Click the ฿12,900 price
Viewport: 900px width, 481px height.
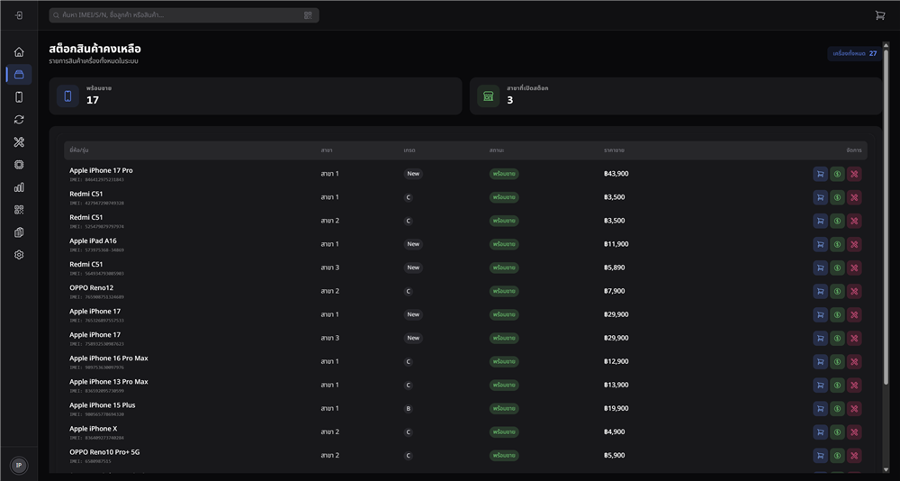tap(616, 361)
